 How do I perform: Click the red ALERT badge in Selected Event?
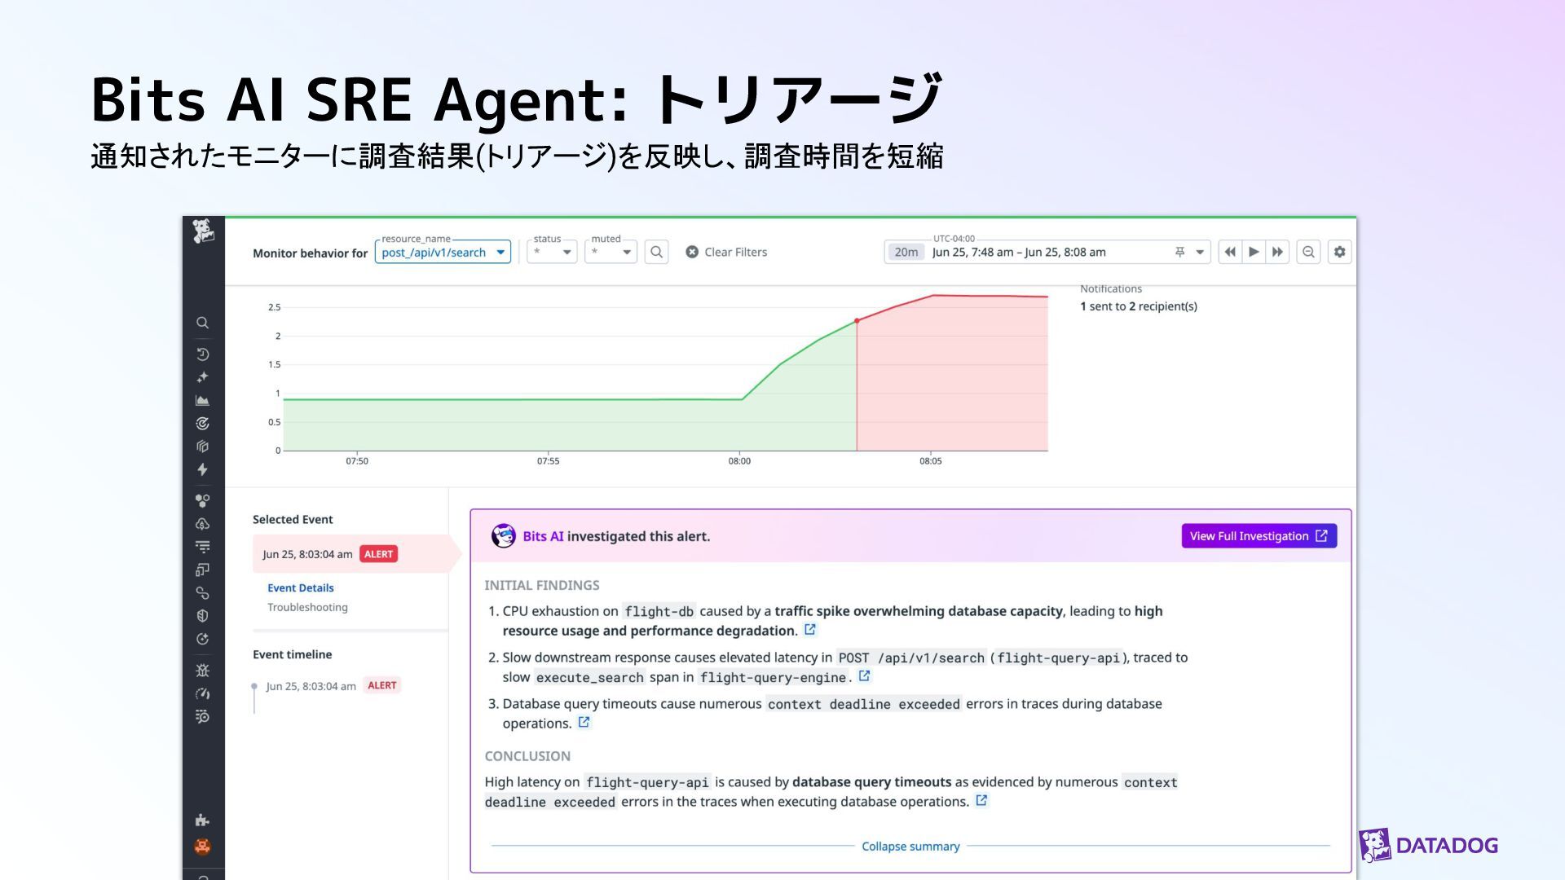pos(378,554)
